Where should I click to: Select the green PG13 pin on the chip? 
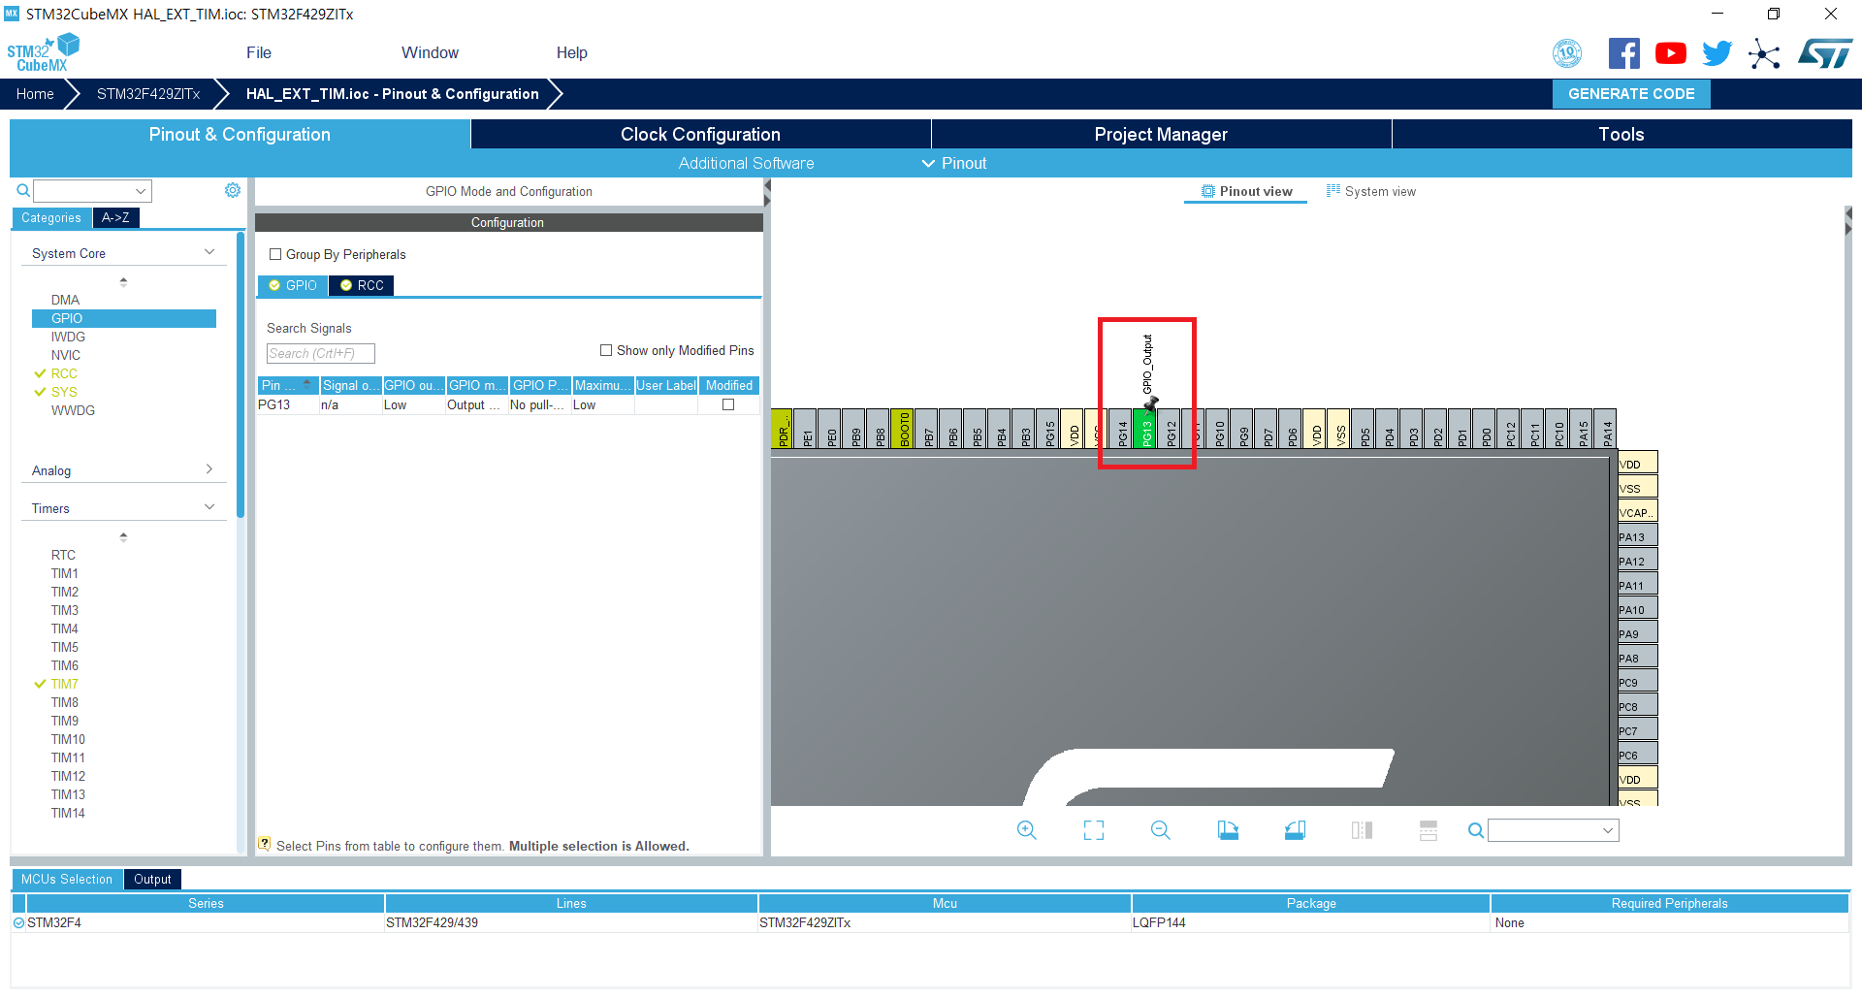point(1145,429)
